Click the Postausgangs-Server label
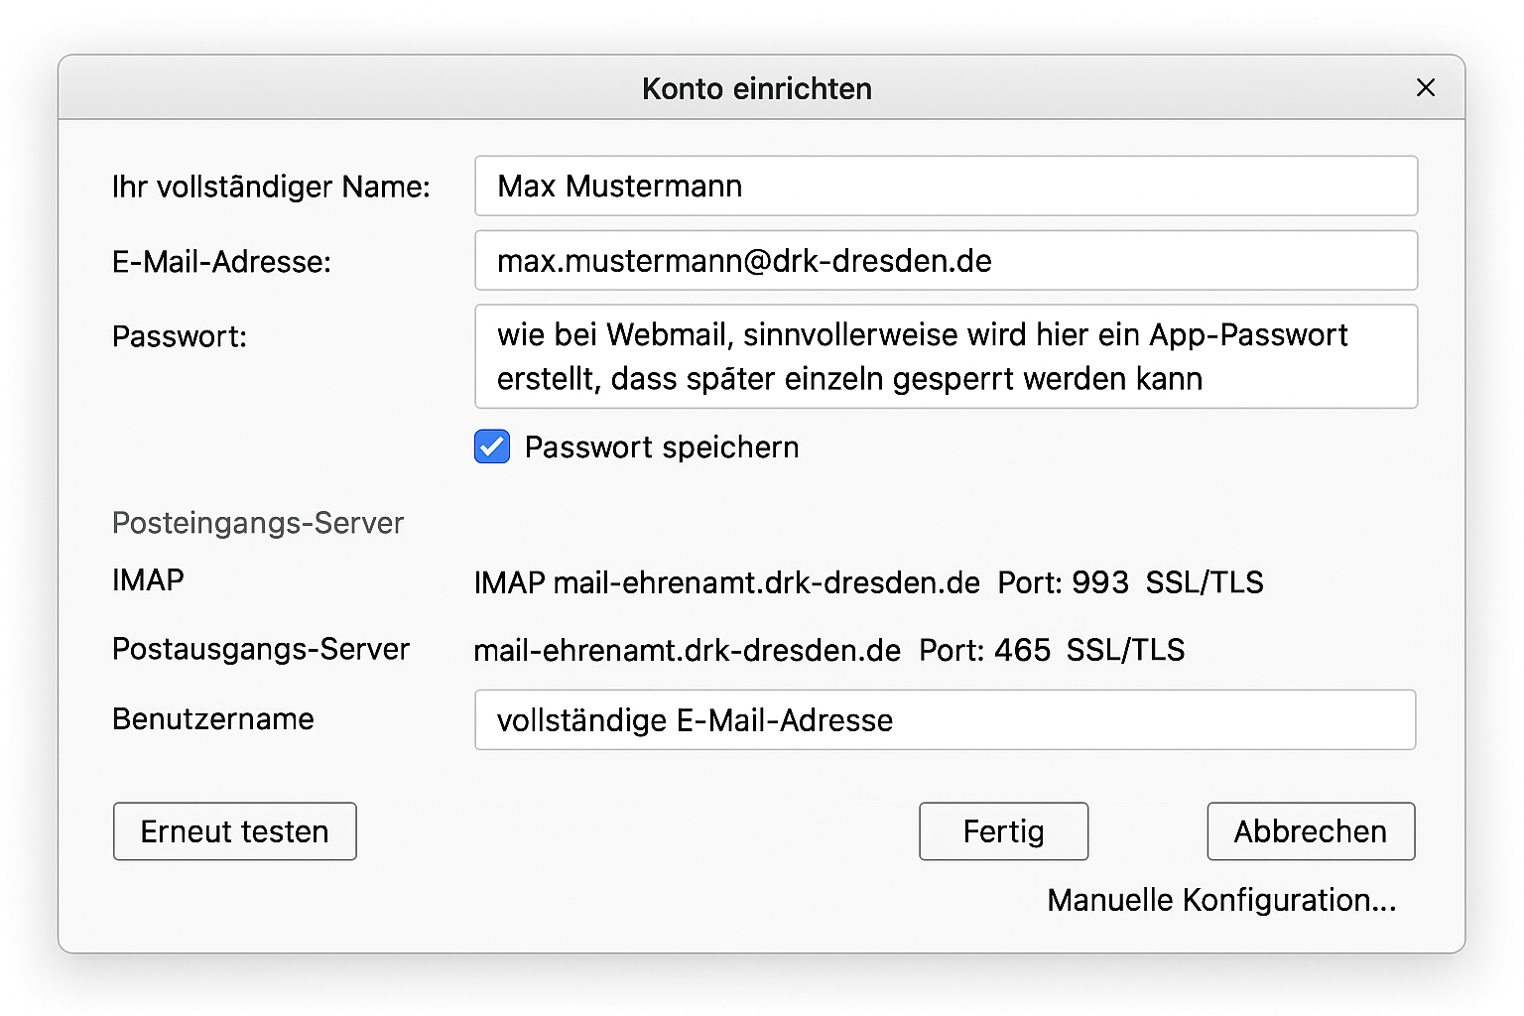Image resolution: width=1524 pixels, height=1016 pixels. click(x=260, y=649)
